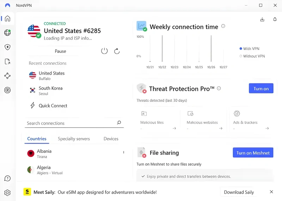Click the Malicious files folder icon
Screen dimensions: 282x201
[x=144, y=113]
